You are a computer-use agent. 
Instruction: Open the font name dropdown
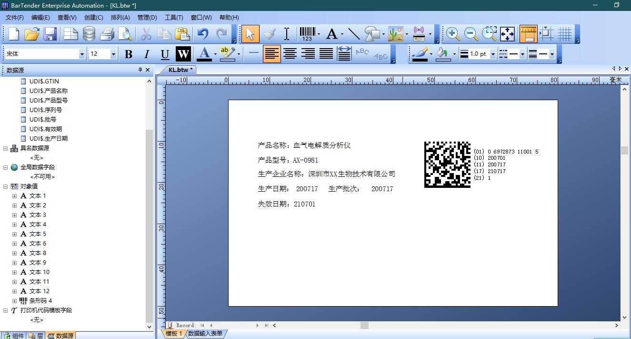tap(82, 54)
